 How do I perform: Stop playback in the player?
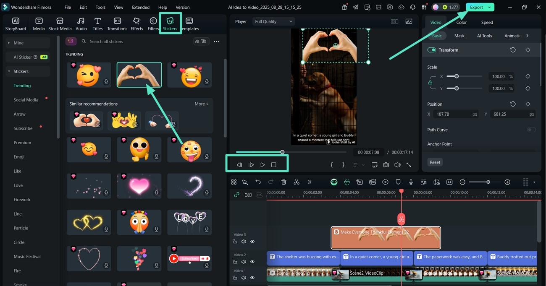[x=274, y=165]
